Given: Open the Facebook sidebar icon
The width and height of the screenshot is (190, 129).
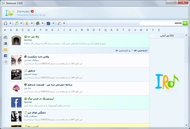Looking at the screenshot, I should click(5, 55).
